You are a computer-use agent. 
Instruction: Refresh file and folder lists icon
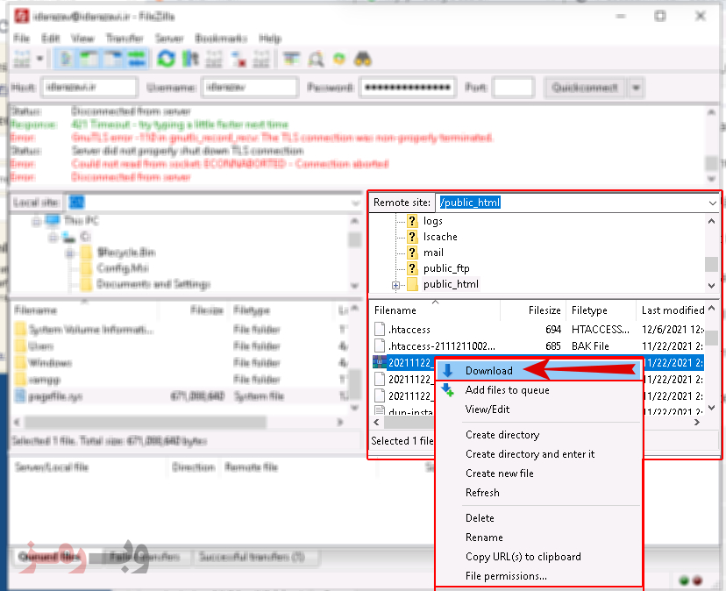click(x=166, y=59)
